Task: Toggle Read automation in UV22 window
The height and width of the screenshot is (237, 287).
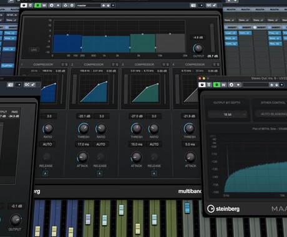Action: pyautogui.click(x=216, y=85)
